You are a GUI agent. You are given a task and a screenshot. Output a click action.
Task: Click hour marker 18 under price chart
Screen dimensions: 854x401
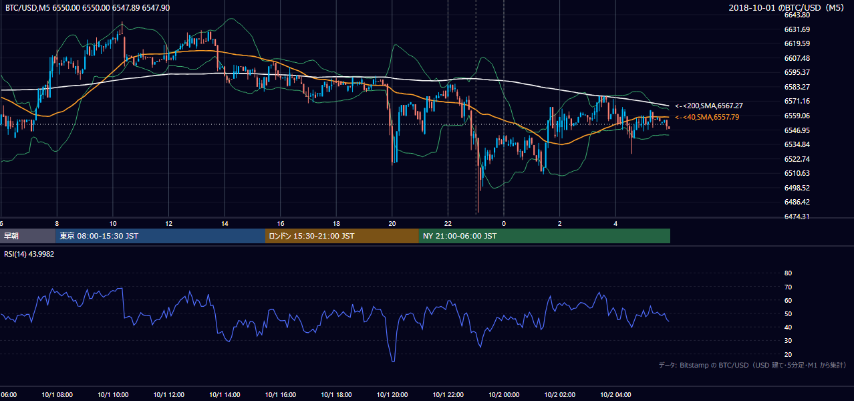pos(336,224)
